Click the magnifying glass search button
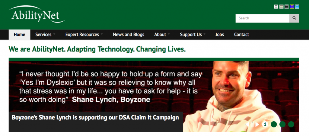This screenshot has height=136, width=309. 294,18
